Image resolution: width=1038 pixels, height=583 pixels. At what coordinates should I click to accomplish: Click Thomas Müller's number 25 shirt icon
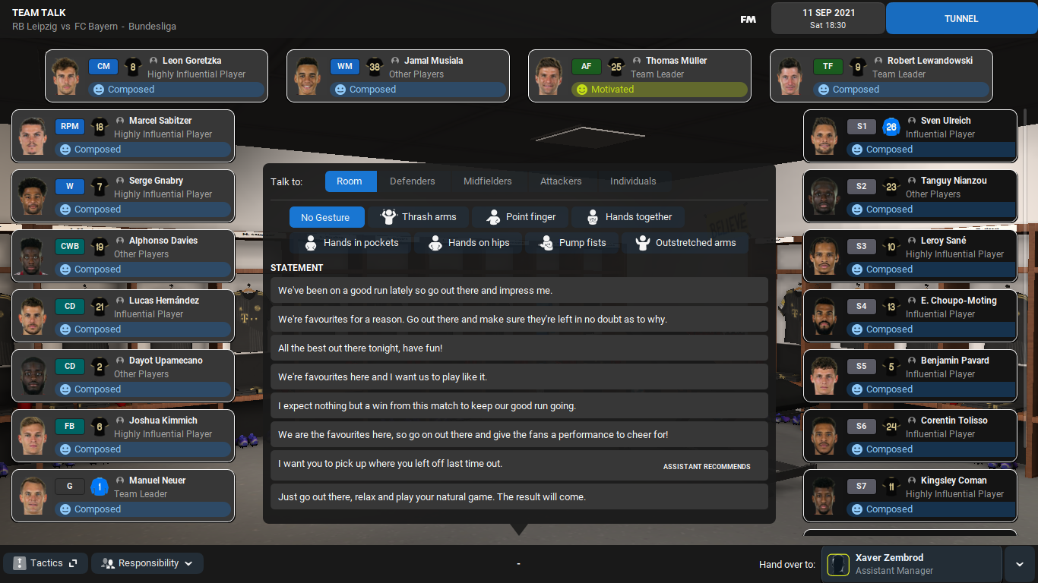pos(616,67)
